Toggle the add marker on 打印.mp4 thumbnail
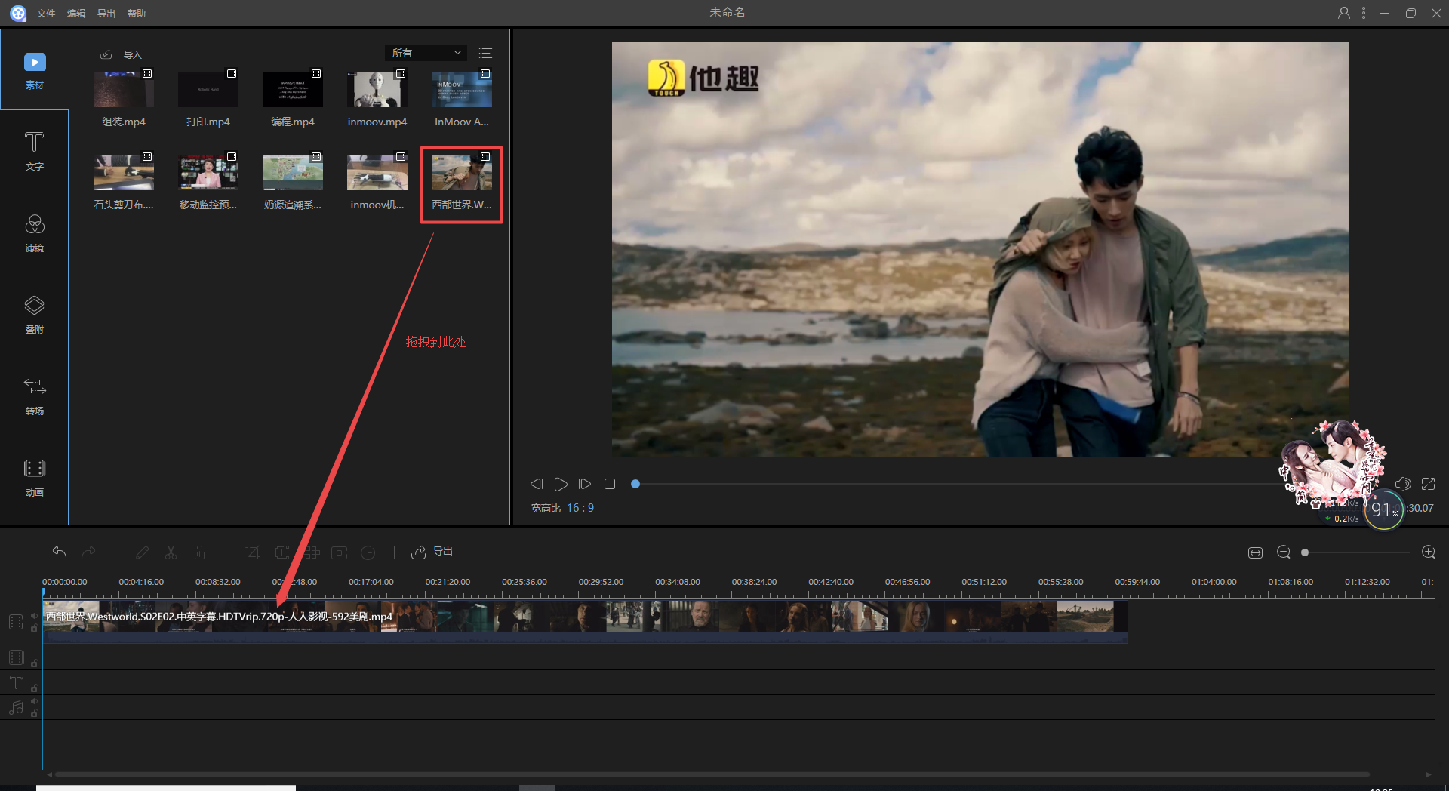Viewport: 1449px width, 791px height. pos(232,74)
